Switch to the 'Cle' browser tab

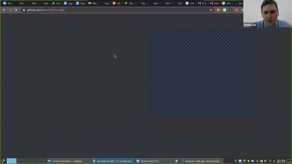pos(129,3)
